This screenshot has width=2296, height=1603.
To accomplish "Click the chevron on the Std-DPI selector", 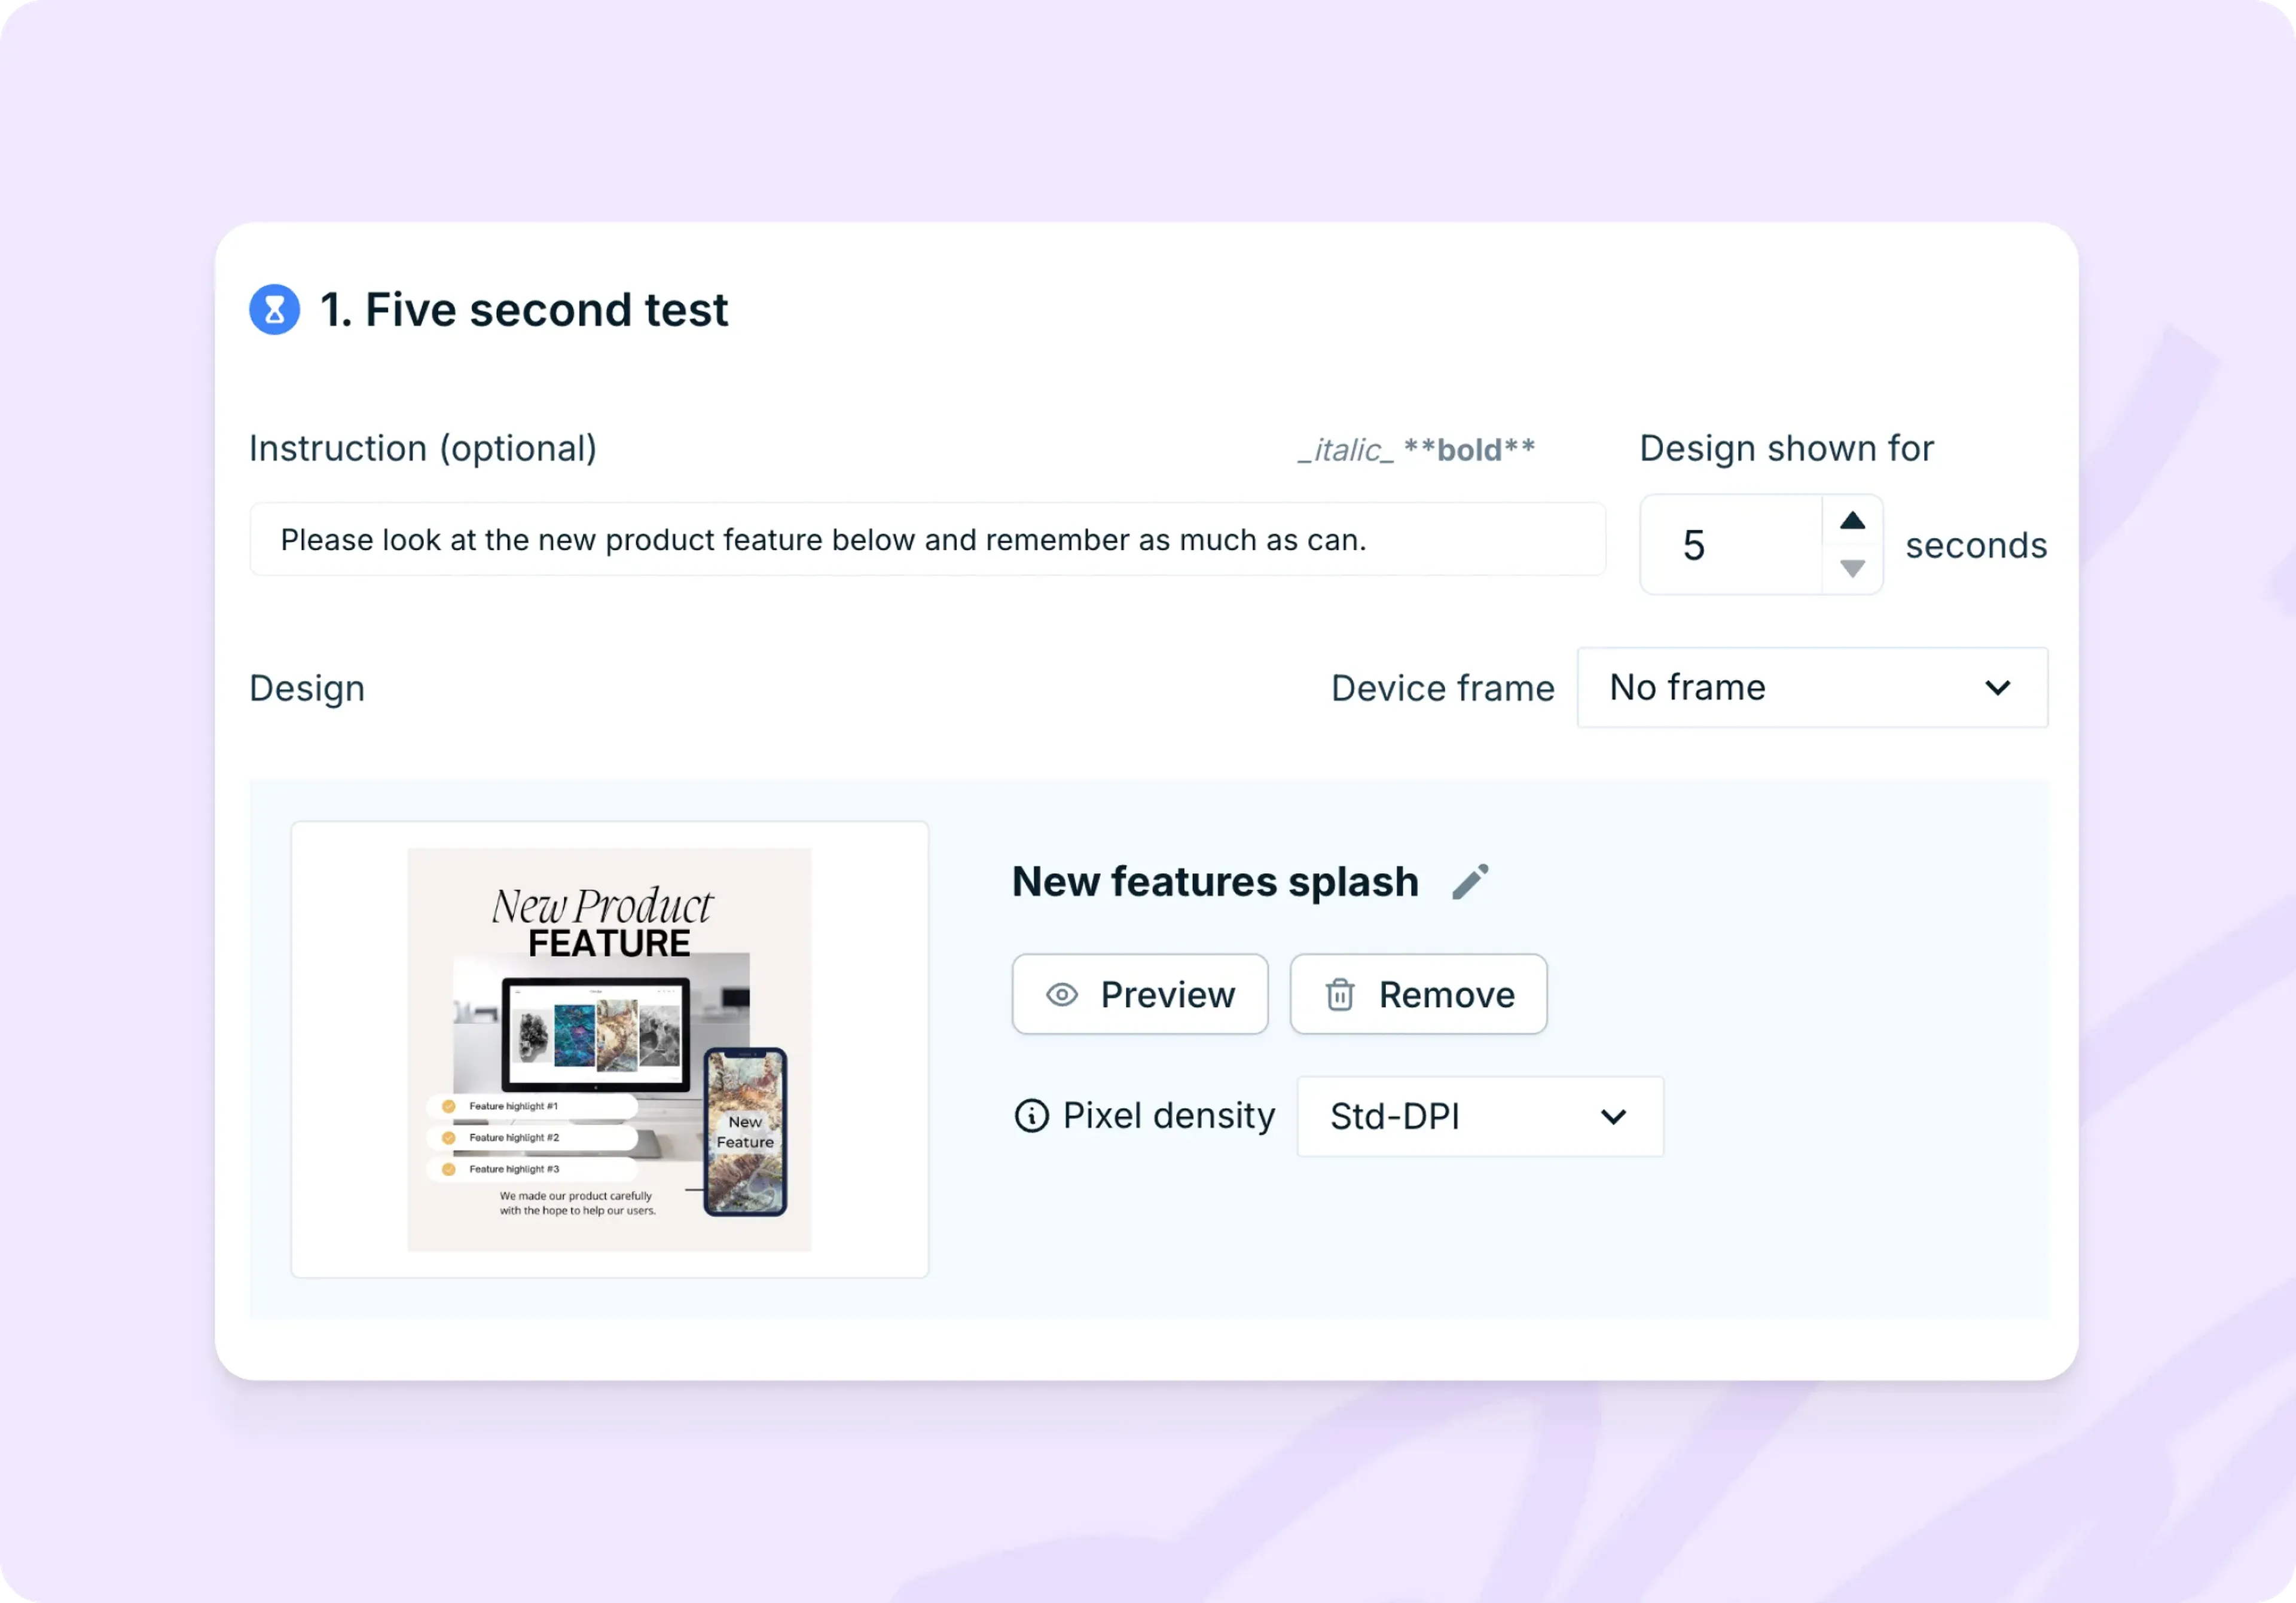I will (1612, 1116).
